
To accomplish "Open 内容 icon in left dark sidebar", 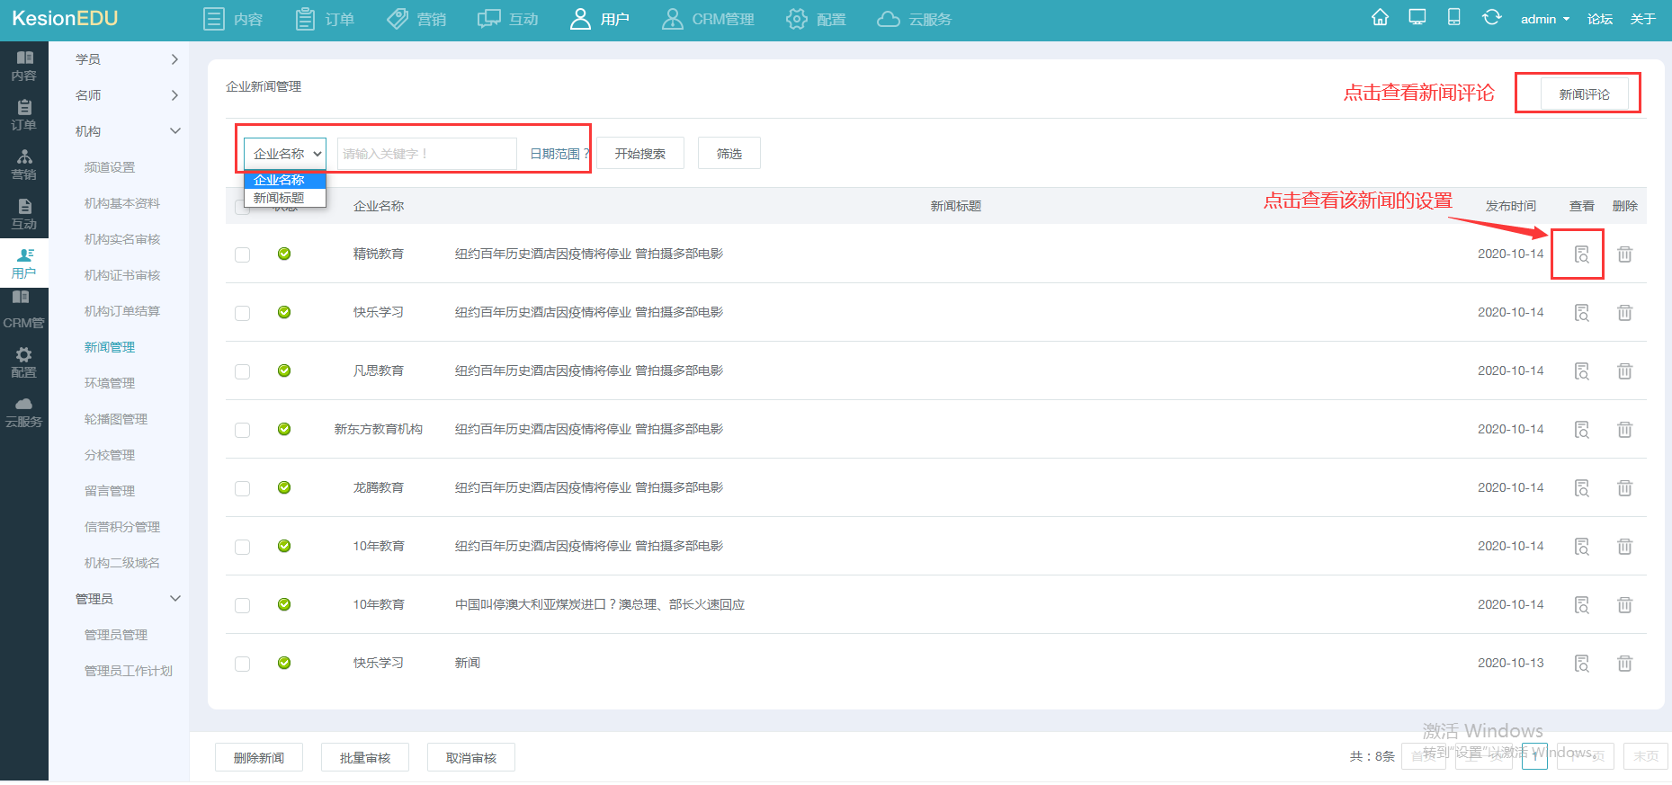I will point(24,67).
